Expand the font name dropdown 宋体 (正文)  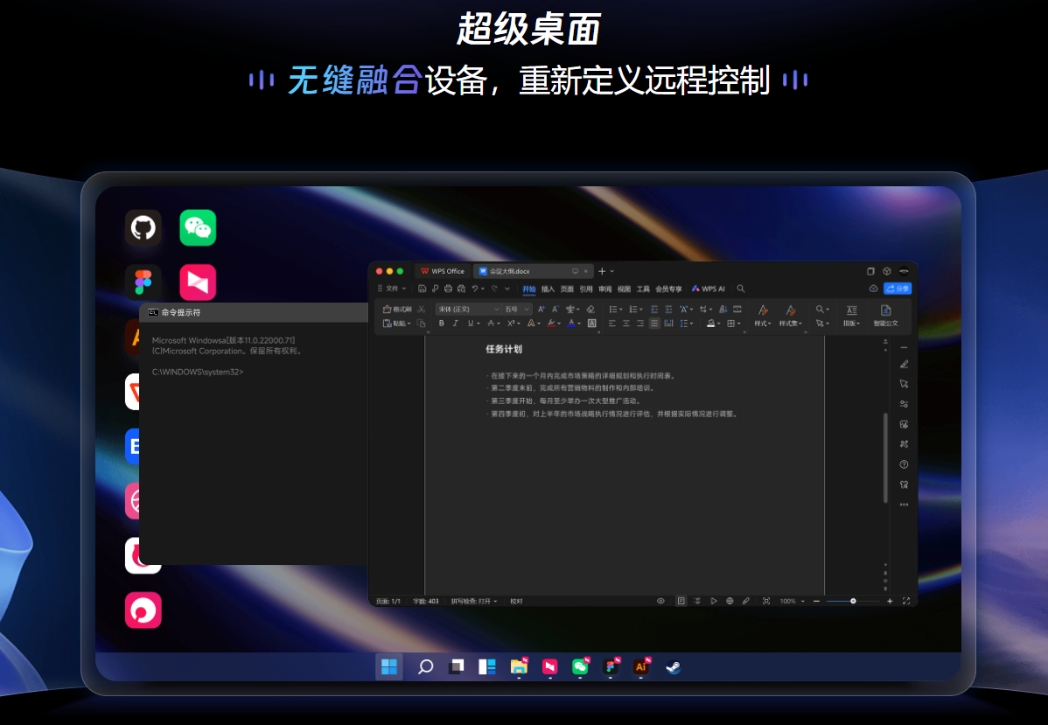click(468, 309)
